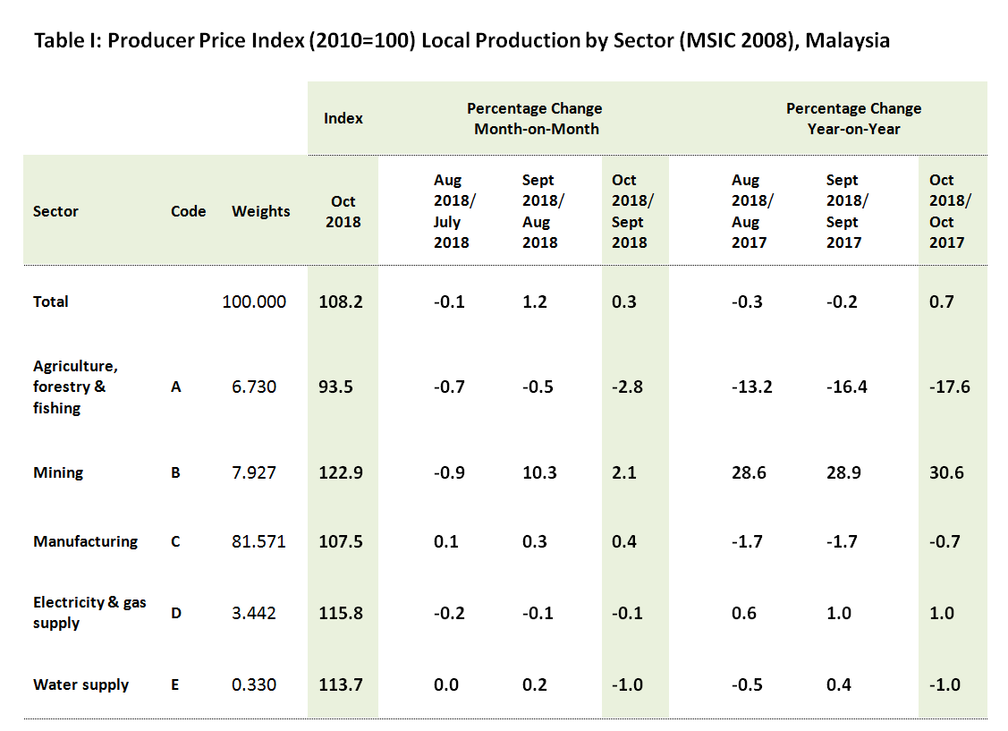
Task: Click Electricity & gas index value 115.8
Action: point(341,613)
